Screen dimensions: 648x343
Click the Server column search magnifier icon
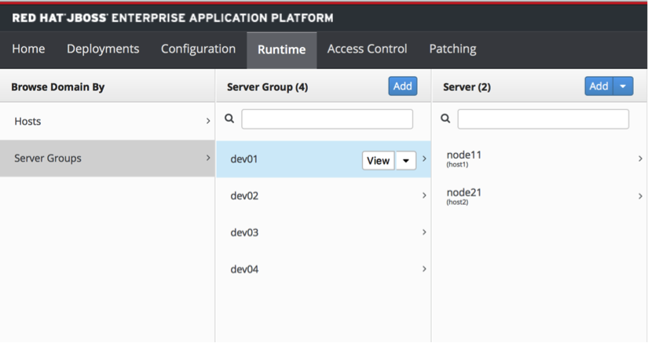pyautogui.click(x=445, y=119)
